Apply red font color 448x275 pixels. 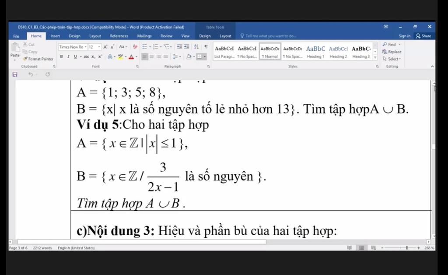click(131, 56)
